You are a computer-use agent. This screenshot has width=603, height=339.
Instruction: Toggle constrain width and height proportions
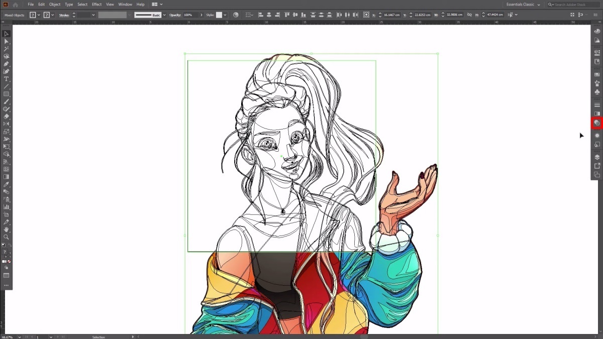469,15
